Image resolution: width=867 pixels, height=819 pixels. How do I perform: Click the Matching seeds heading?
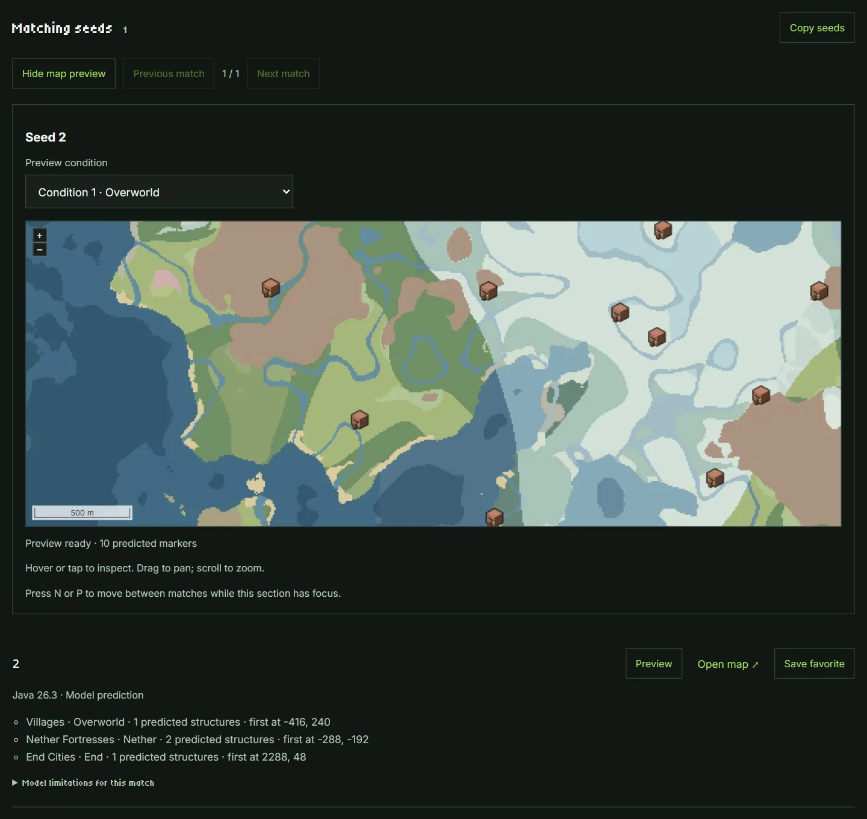click(62, 28)
